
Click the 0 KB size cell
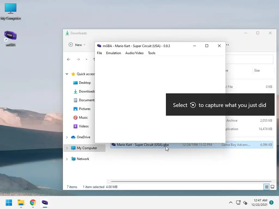pyautogui.click(x=269, y=87)
